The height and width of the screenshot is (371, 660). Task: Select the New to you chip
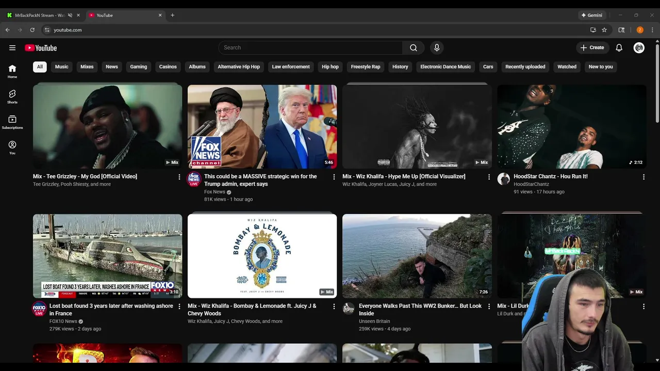[x=601, y=67]
